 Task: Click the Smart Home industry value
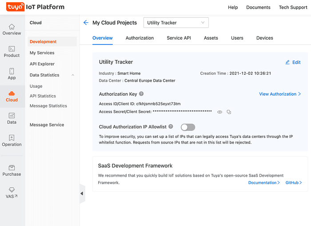(x=129, y=73)
